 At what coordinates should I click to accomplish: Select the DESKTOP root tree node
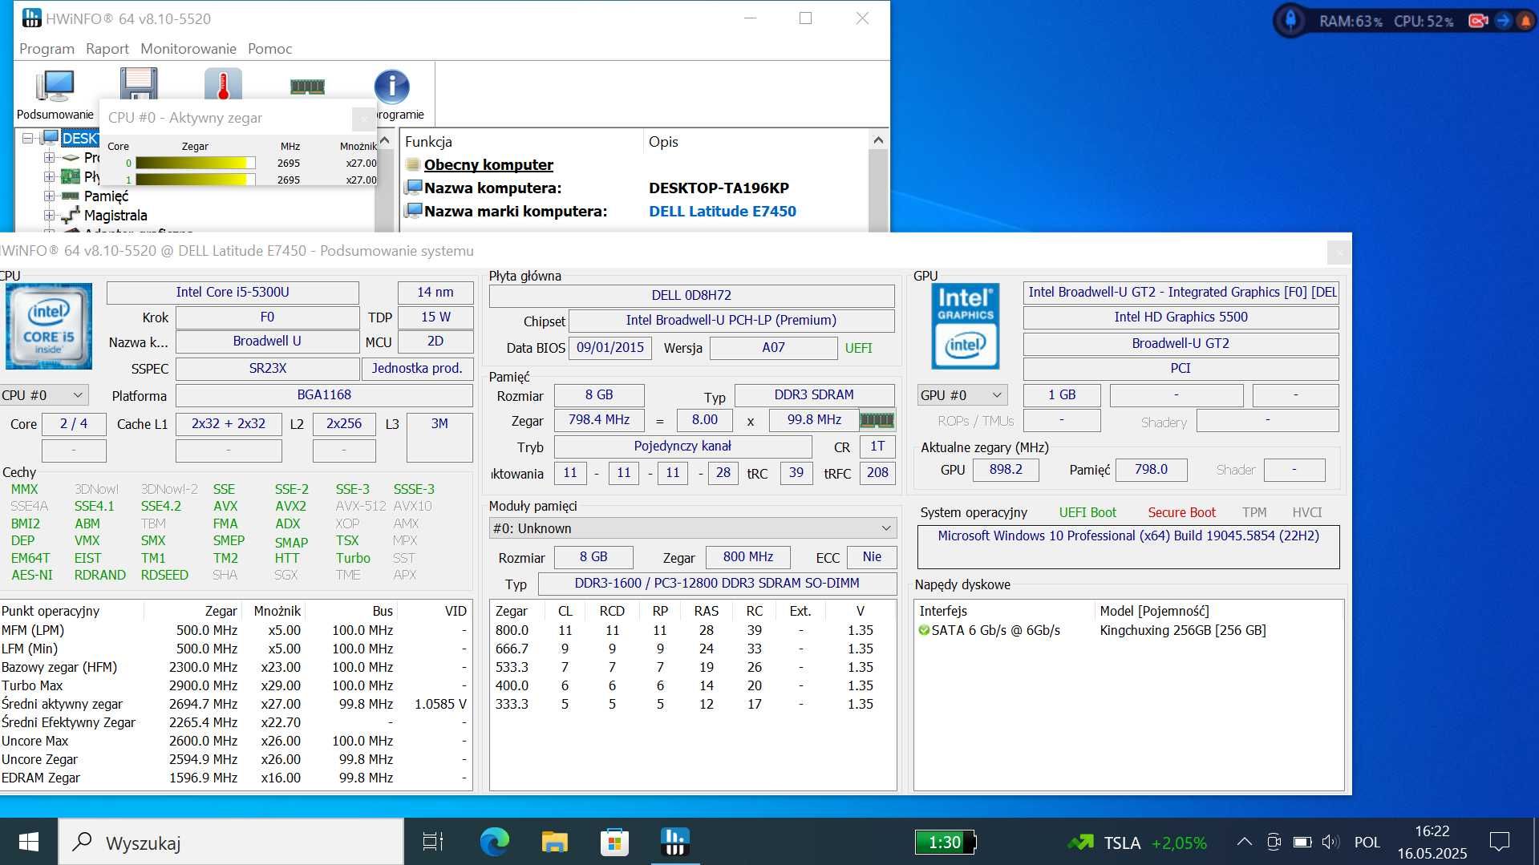(x=79, y=138)
